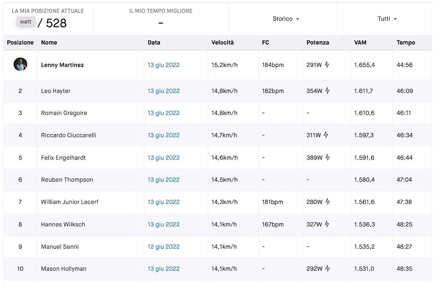Open the Tutti dropdown filter
The width and height of the screenshot is (434, 283).
(x=387, y=19)
